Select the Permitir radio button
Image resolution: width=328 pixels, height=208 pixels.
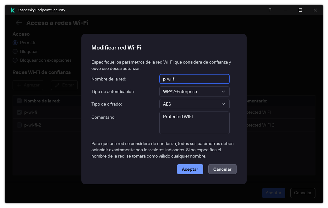coord(15,43)
